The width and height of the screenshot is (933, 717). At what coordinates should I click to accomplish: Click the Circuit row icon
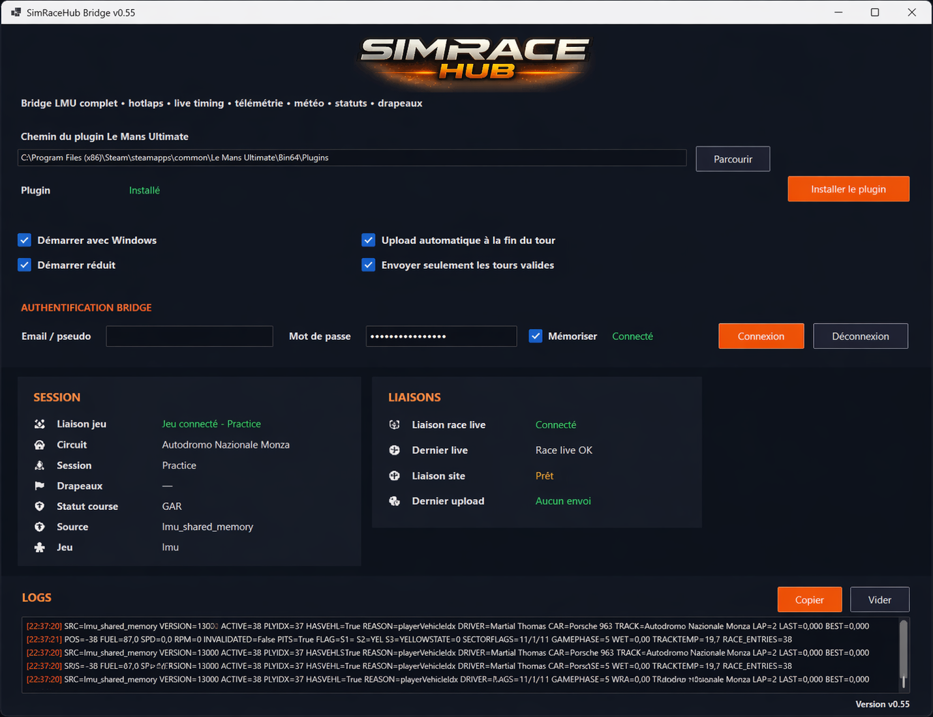click(40, 445)
